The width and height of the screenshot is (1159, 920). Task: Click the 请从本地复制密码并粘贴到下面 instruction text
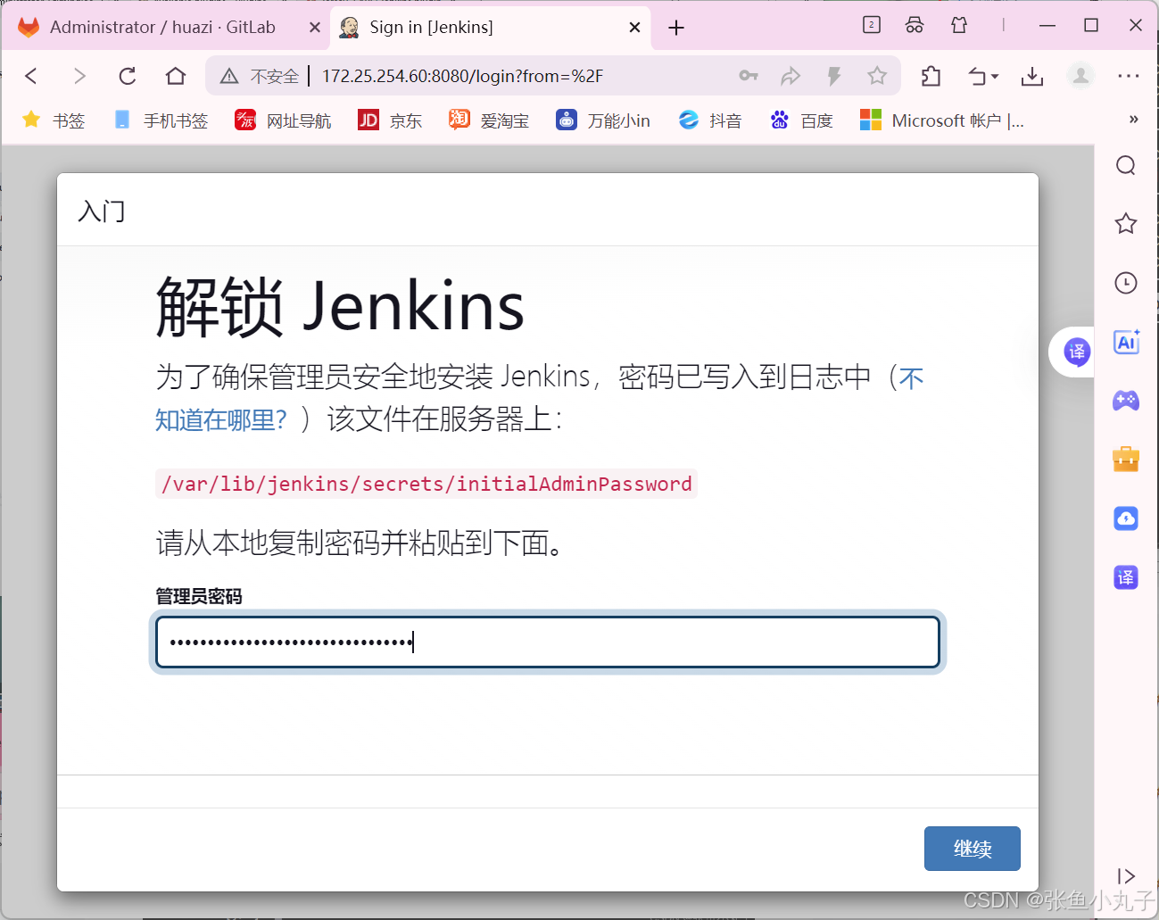[x=360, y=543]
